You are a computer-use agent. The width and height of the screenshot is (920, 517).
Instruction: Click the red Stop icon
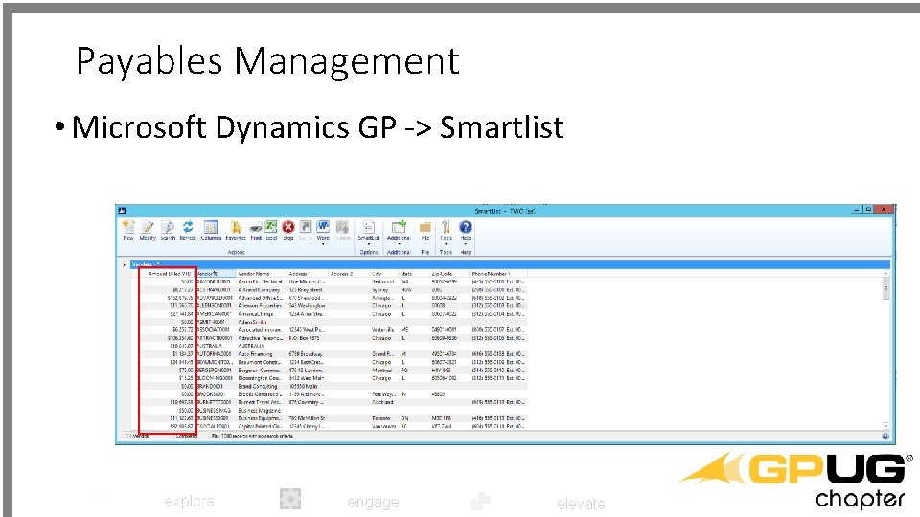288,230
